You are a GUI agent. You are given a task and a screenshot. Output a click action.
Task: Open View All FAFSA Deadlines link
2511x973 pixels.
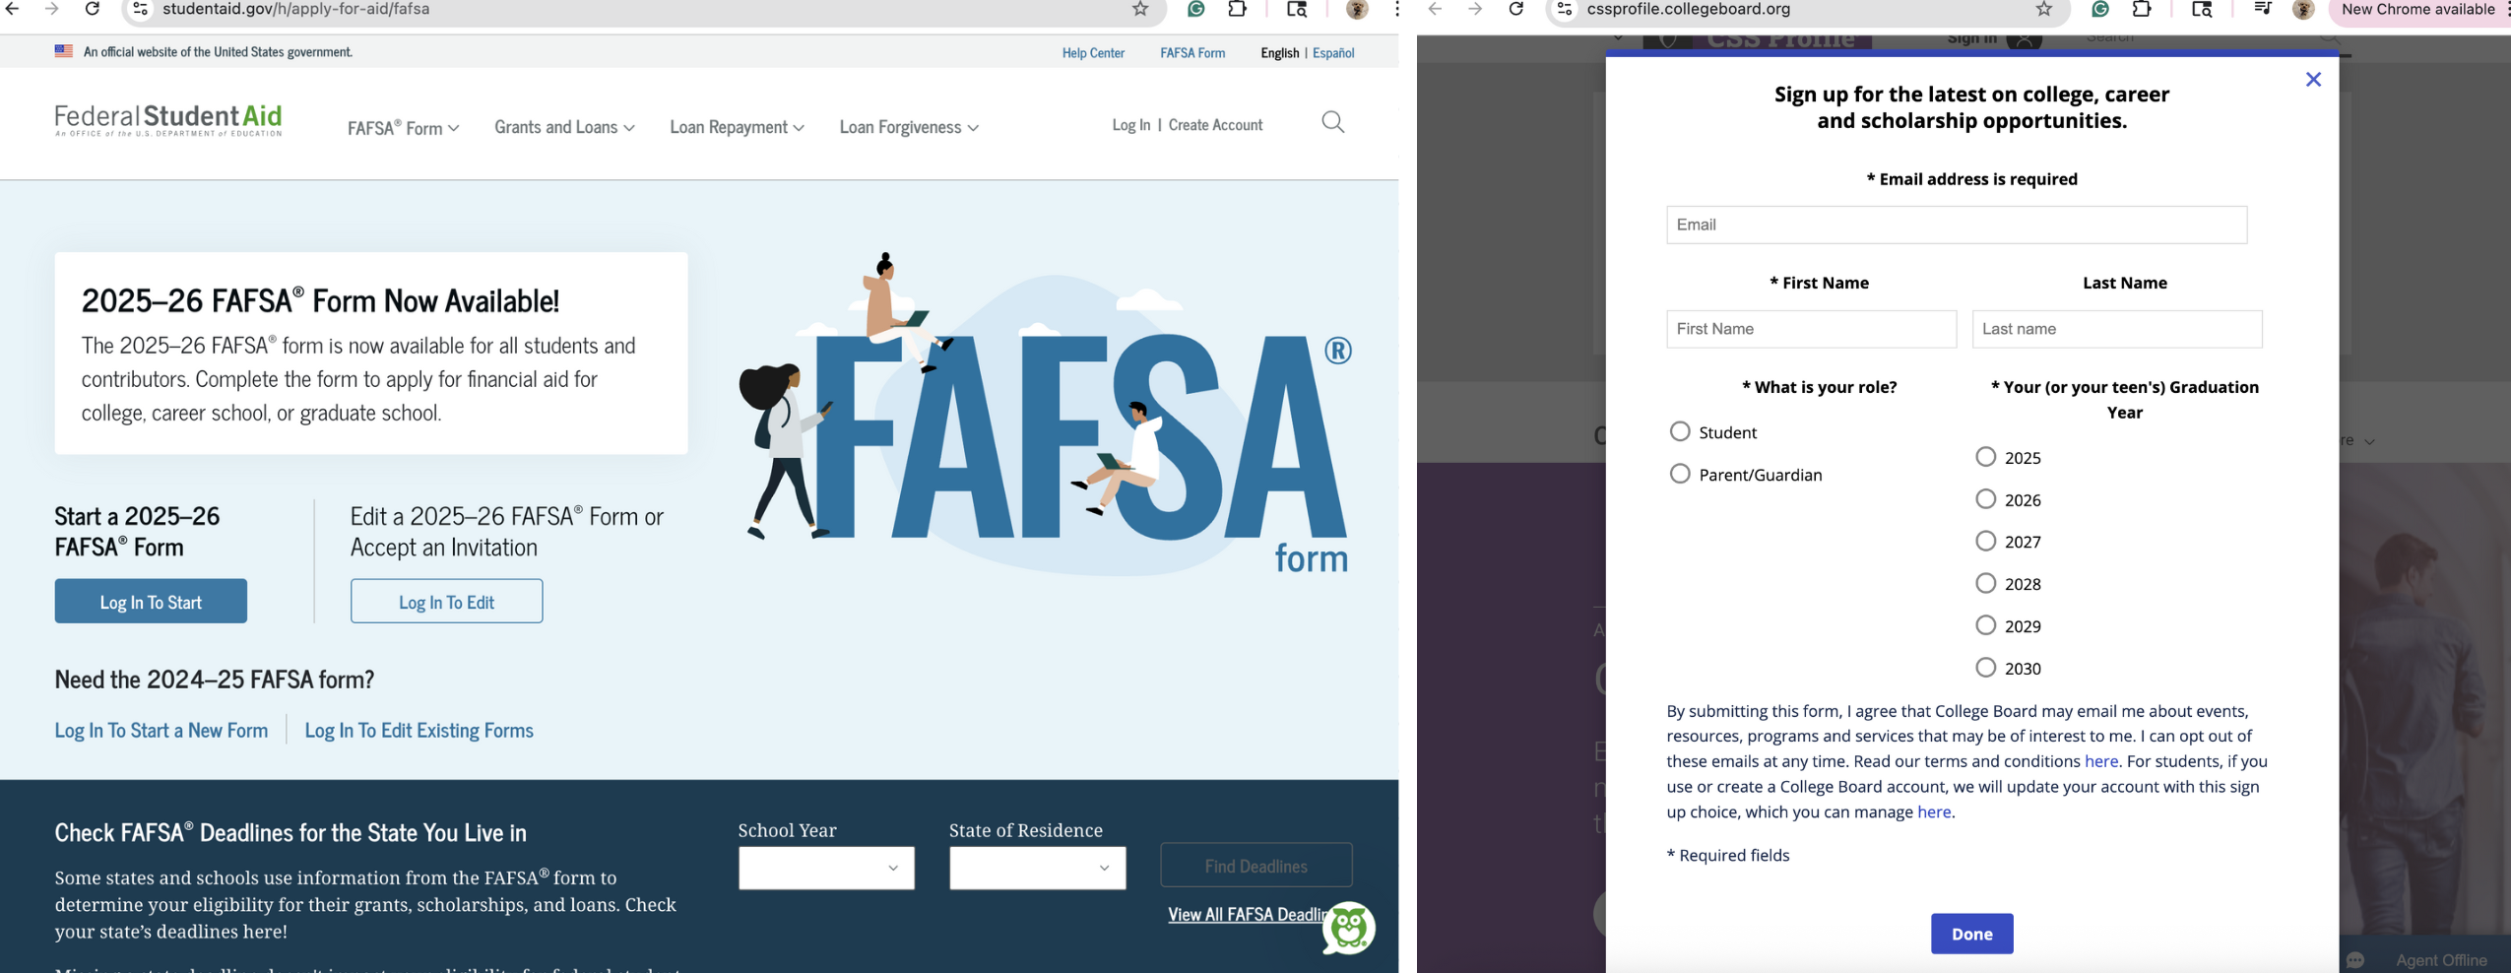point(1247,915)
